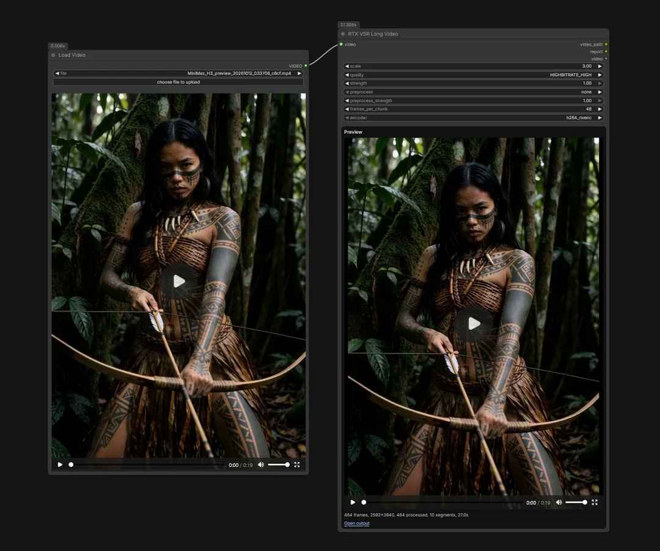Mute audio in the Load Video player
The width and height of the screenshot is (660, 551).
pyautogui.click(x=261, y=465)
